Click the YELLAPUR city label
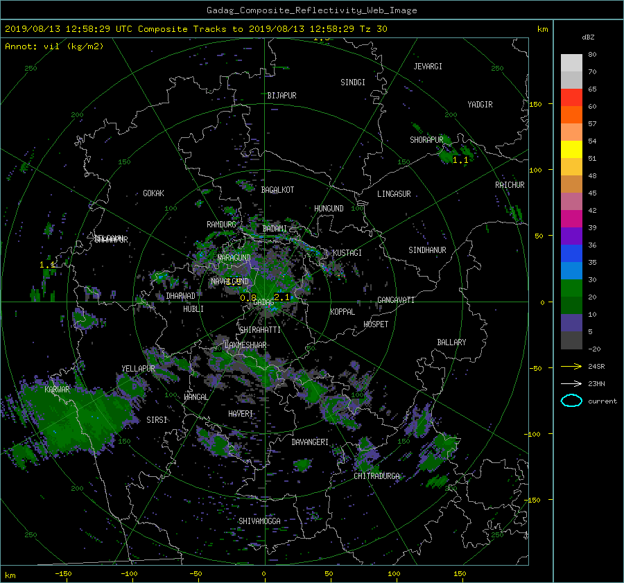 [x=138, y=369]
